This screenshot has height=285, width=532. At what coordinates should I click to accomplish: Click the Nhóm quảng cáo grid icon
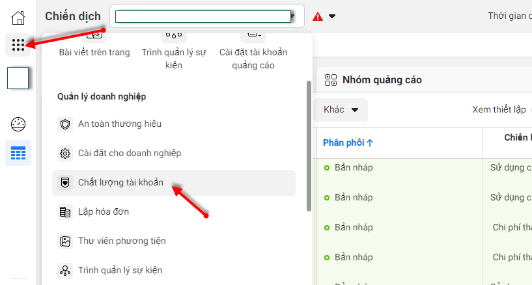[330, 80]
